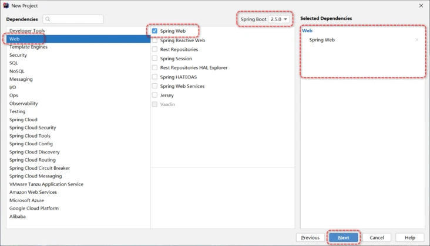Proceed with the Next button
430x246 pixels.
344,238
